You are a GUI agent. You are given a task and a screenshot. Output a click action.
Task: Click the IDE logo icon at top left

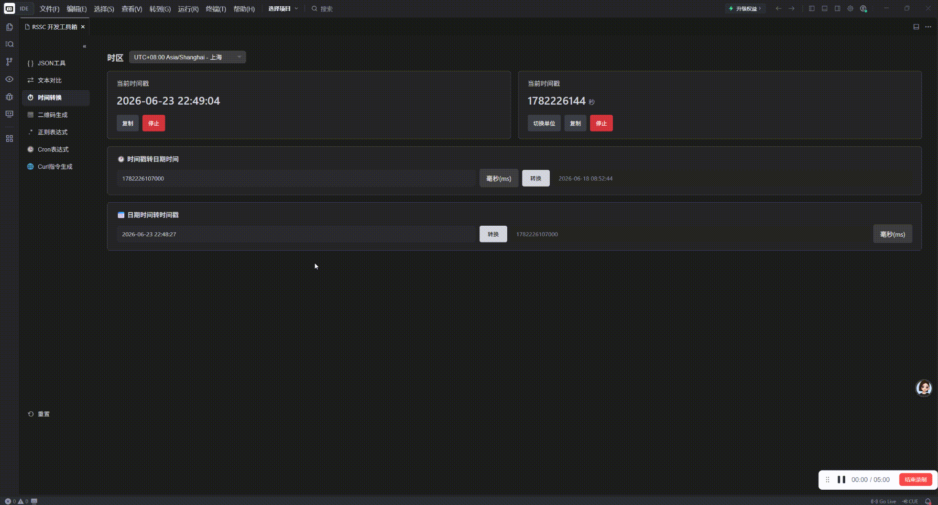tap(10, 9)
